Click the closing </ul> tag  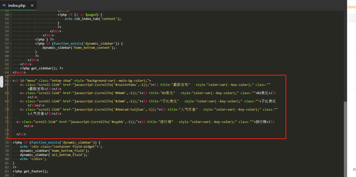[x=21, y=134]
